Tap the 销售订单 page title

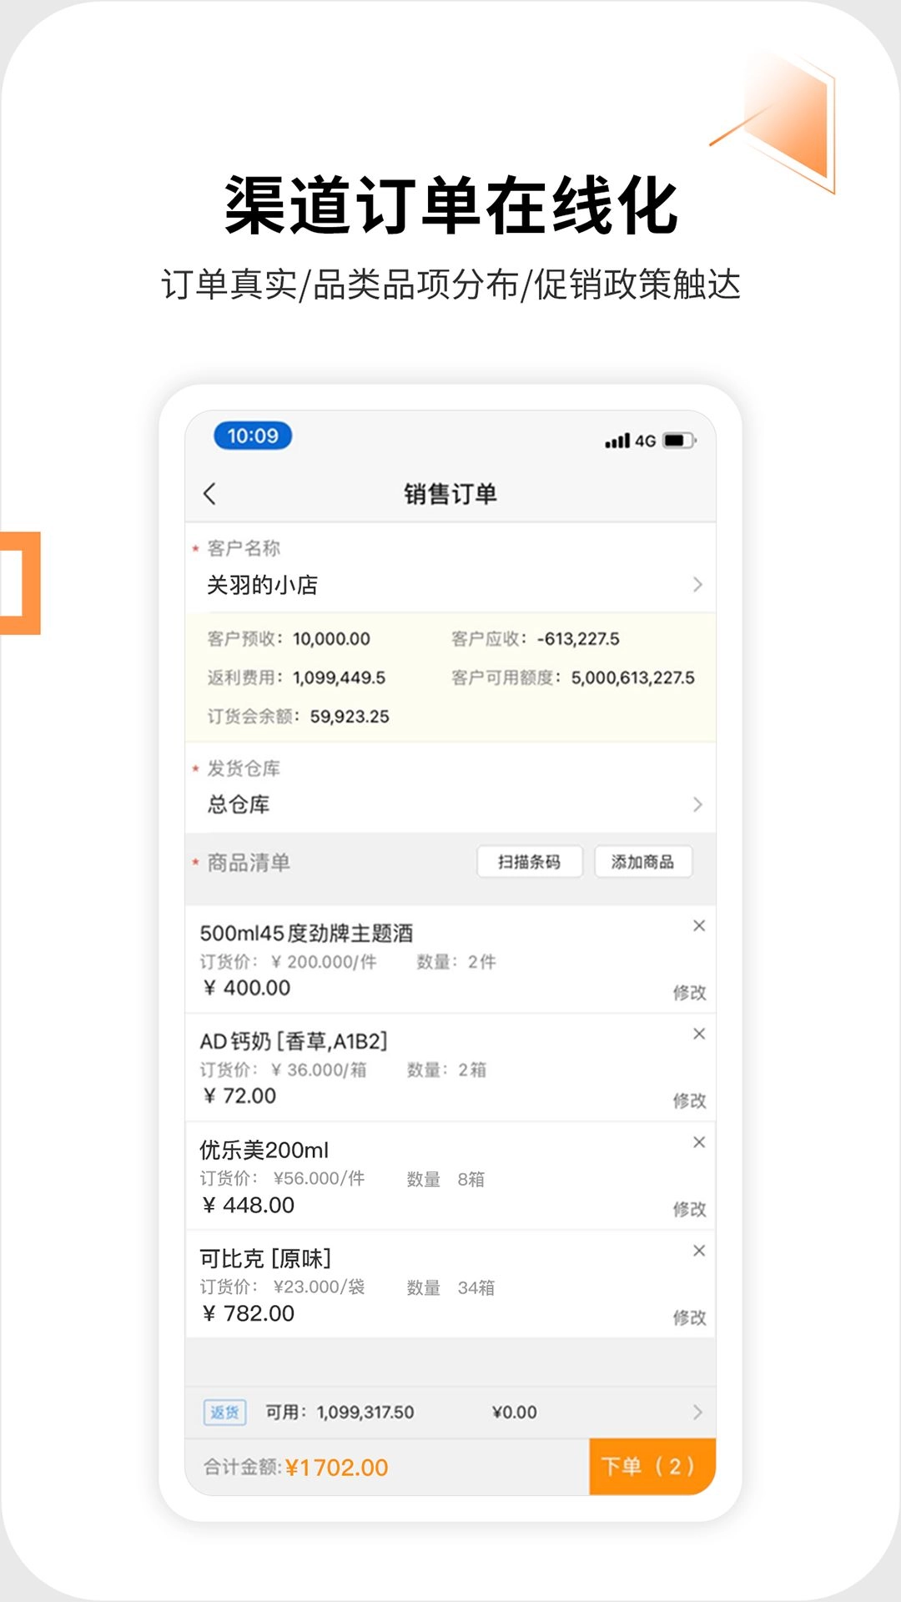click(450, 494)
